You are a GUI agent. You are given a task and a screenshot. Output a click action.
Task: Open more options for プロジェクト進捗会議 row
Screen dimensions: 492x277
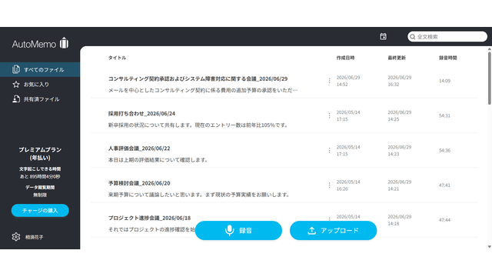point(329,219)
